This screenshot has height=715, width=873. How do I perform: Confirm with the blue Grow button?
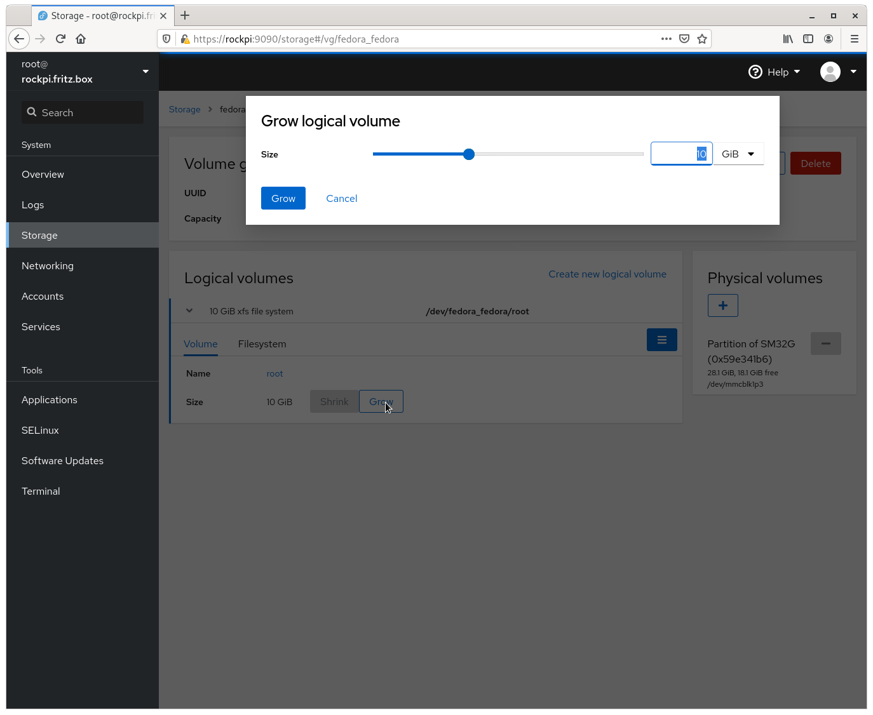pyautogui.click(x=283, y=198)
